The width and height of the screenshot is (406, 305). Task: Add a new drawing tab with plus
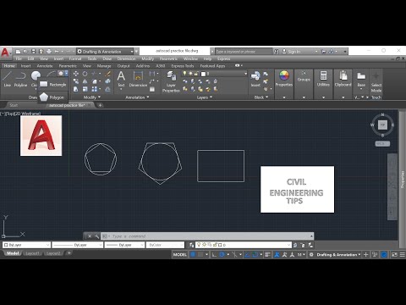tap(100, 105)
